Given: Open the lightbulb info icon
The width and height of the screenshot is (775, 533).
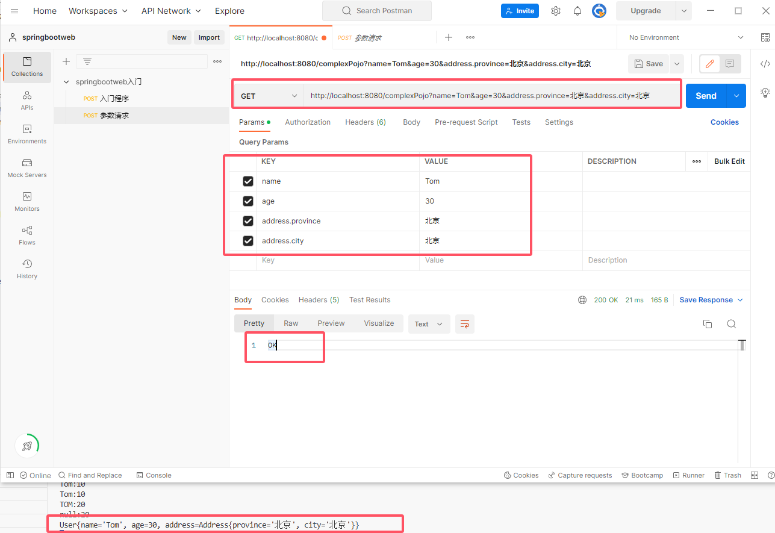Looking at the screenshot, I should 765,93.
